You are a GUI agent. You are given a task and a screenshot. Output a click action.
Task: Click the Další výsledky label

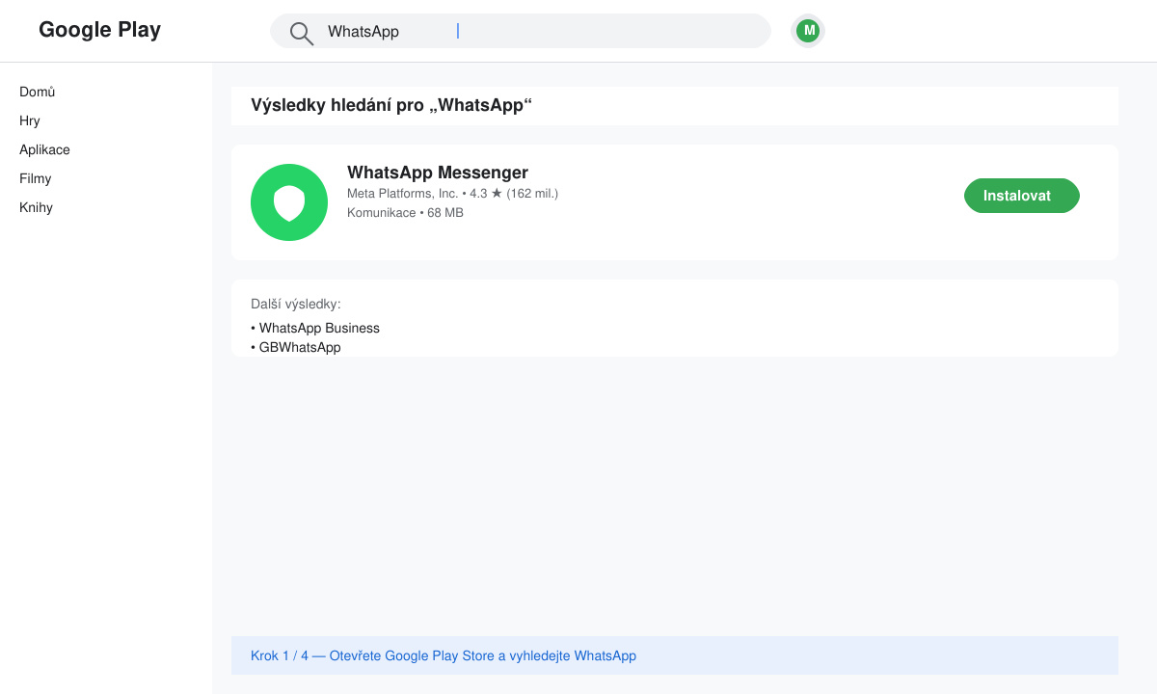296,304
